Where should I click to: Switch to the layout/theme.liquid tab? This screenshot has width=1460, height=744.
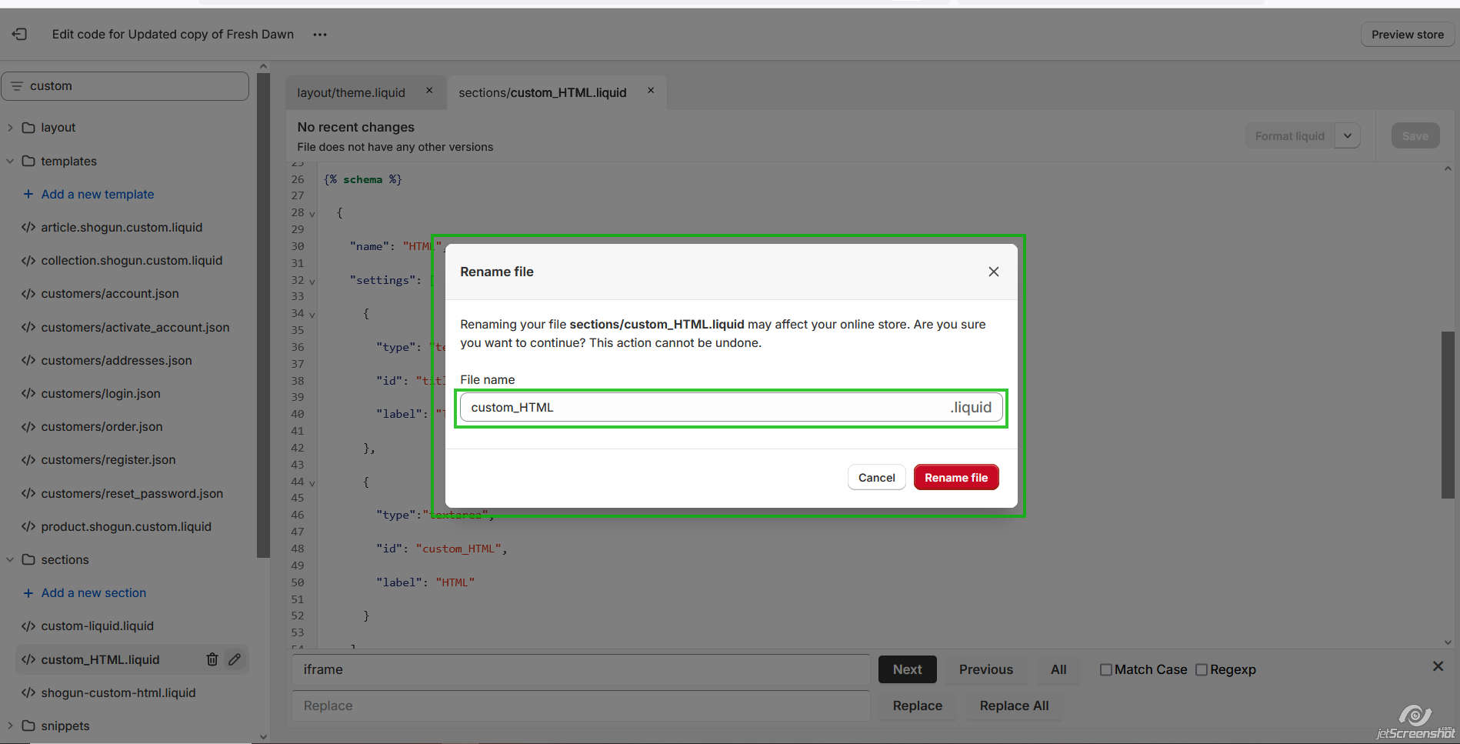pyautogui.click(x=351, y=92)
